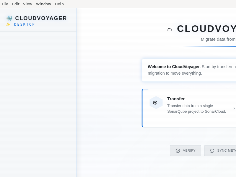236x177 pixels.
Task: Click the cloud icon beside the main heading
Action: 170,30
